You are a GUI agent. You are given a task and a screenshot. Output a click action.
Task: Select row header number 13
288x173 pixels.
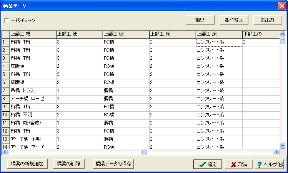tap(6, 139)
